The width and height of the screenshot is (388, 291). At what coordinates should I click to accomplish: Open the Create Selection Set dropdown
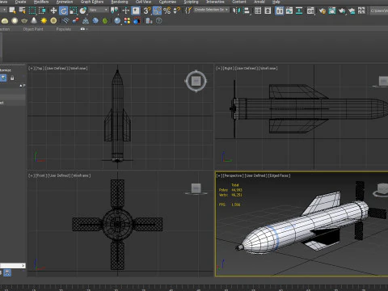click(x=211, y=10)
